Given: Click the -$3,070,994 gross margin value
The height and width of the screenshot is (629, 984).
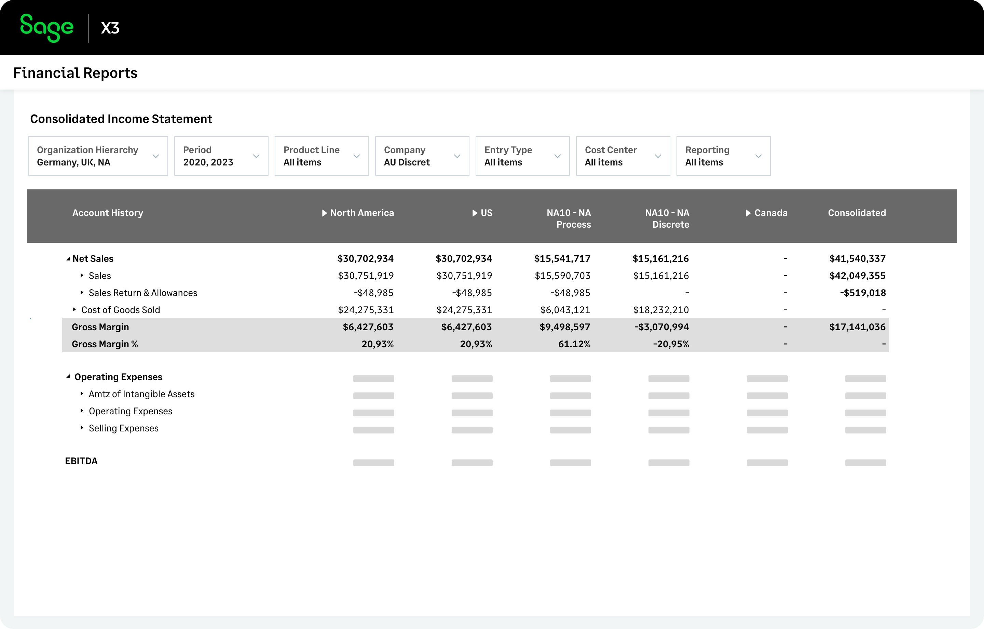Looking at the screenshot, I should pos(661,327).
